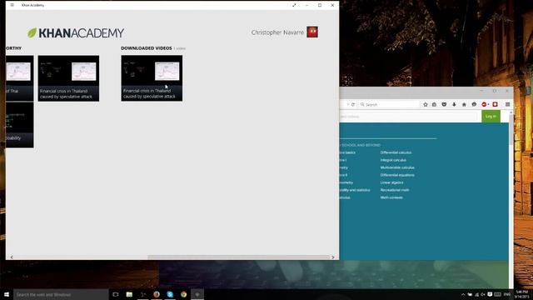
Task: Click the right arrow of horizontal scrollbar
Action: (x=333, y=257)
